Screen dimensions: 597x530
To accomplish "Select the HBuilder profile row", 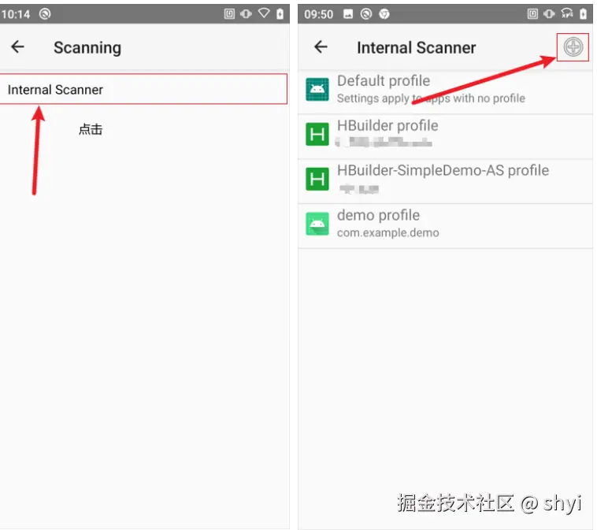I will point(445,136).
